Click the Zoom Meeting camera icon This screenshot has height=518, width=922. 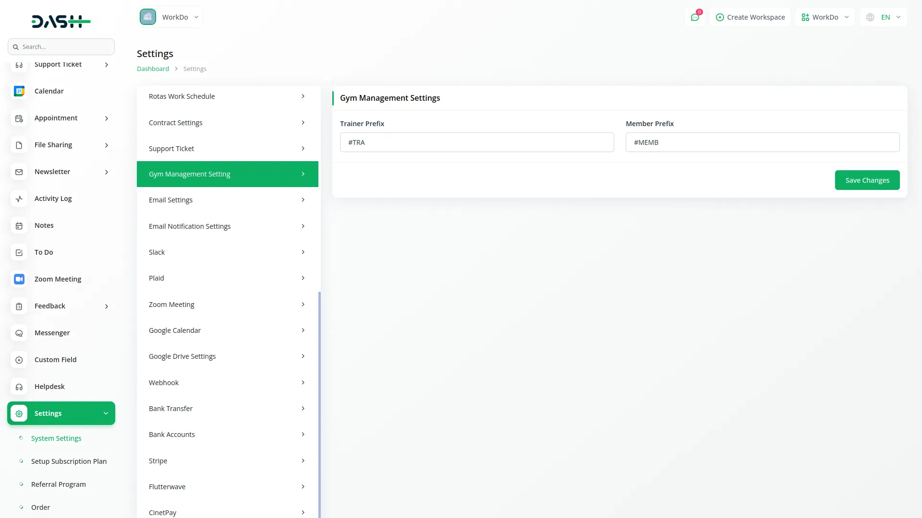click(19, 279)
